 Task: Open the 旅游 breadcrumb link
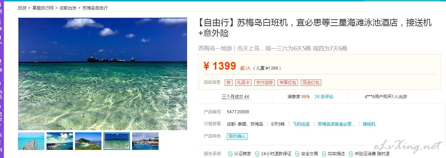click(x=22, y=8)
